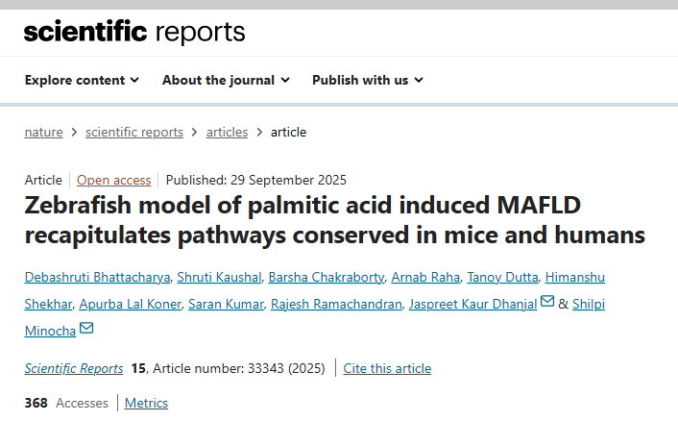
Task: Select author Tanoy Dutta
Action: pos(500,278)
